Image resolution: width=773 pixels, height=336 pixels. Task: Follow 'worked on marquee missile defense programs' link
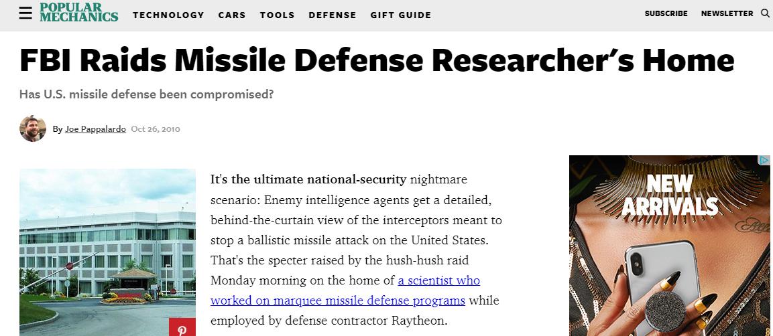coord(338,301)
